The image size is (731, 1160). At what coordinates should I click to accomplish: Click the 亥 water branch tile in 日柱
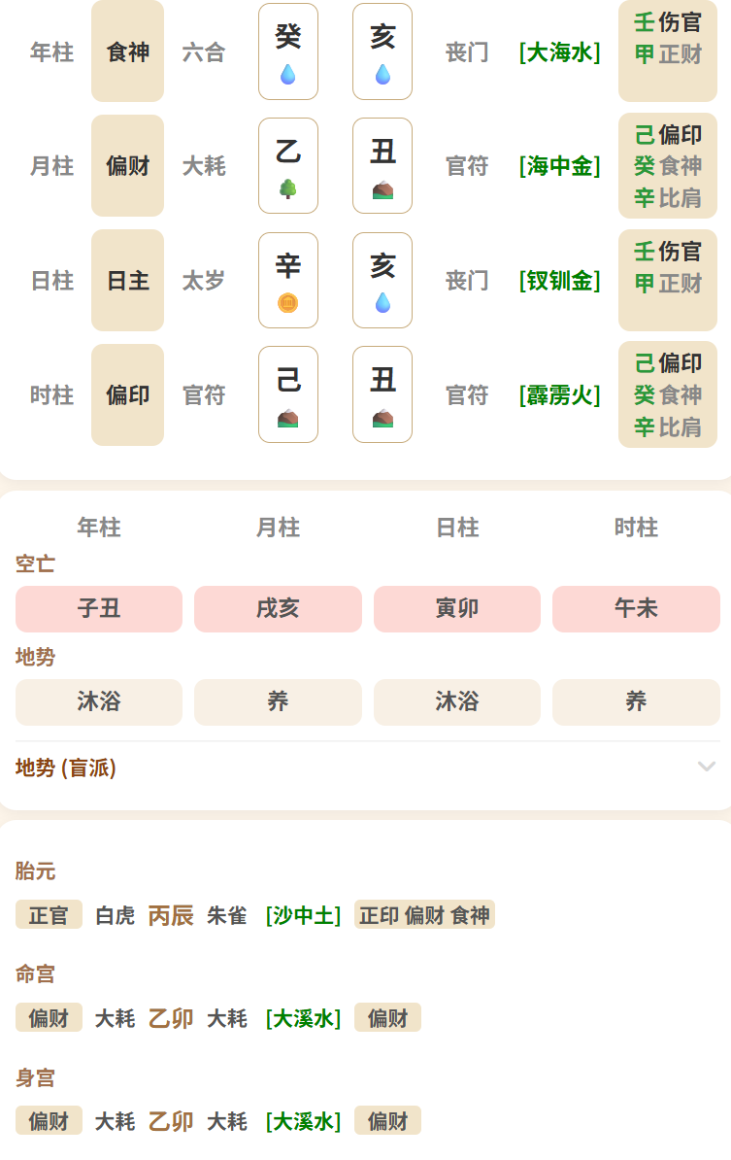382,281
